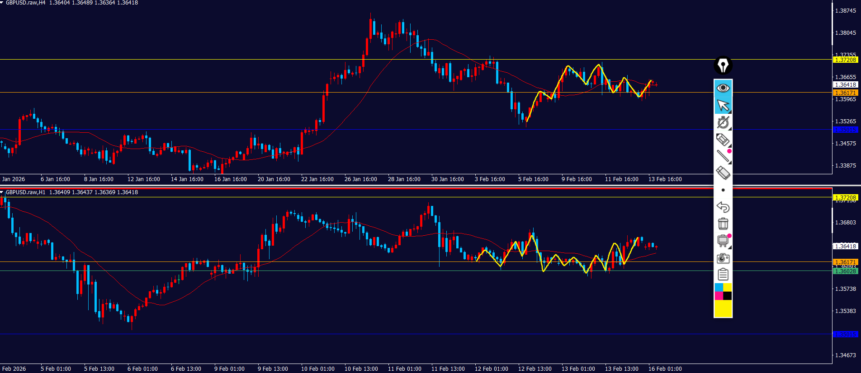Clear all drawings with the trash icon
Viewport: 861px width, 373px height.
(723, 224)
